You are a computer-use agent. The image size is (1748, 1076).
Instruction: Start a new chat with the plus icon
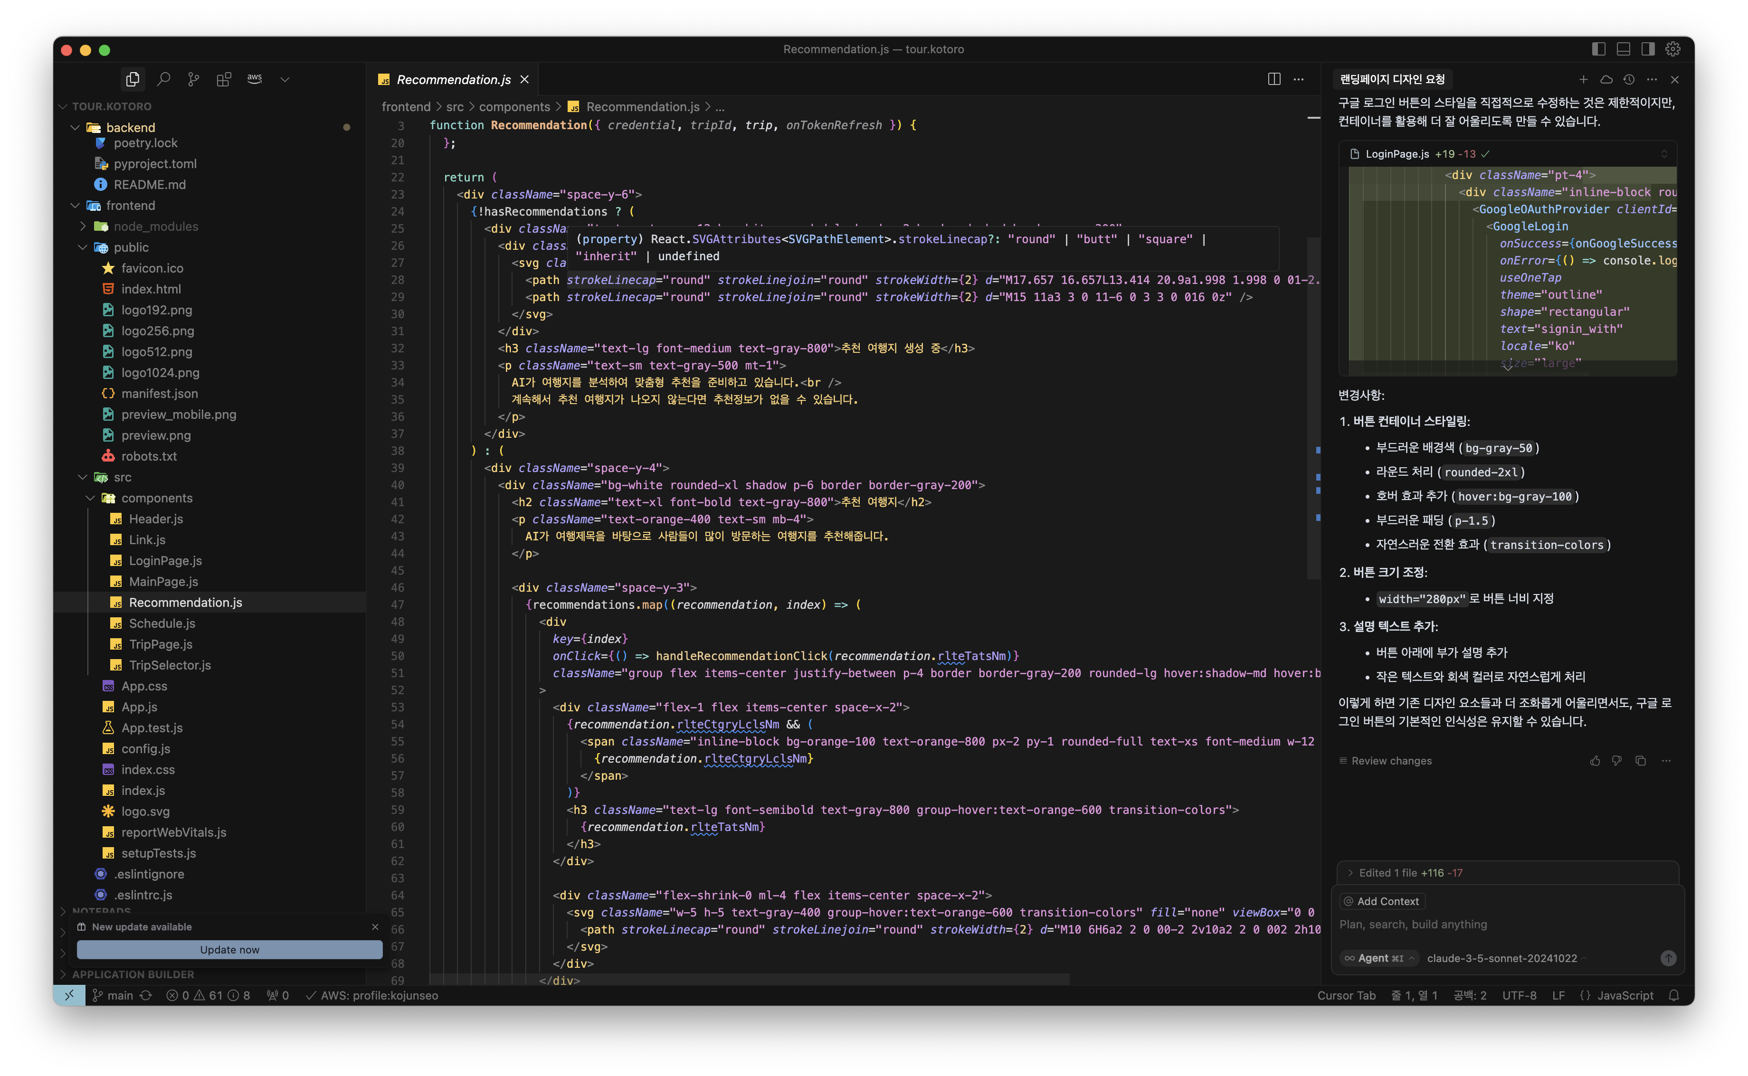tap(1583, 80)
